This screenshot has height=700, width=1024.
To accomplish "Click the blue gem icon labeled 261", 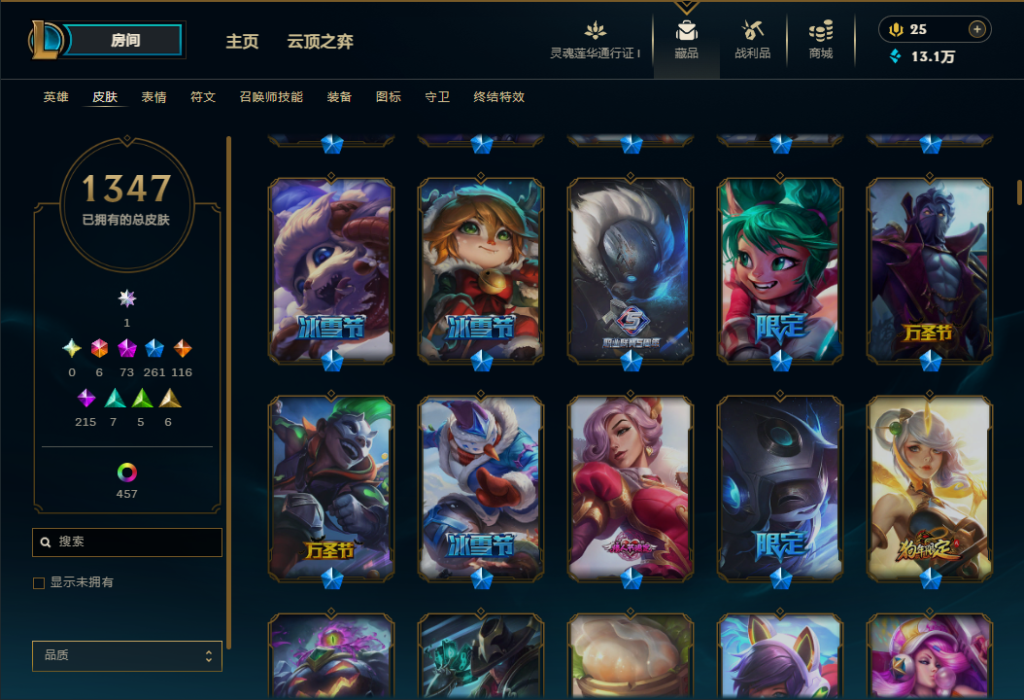I will pyautogui.click(x=154, y=348).
